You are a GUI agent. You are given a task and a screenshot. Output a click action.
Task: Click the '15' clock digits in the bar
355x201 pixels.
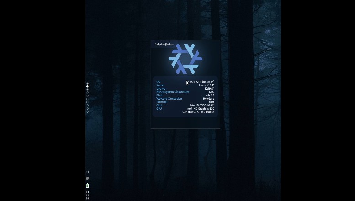[87, 196]
